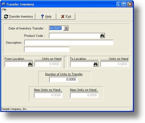Select the first Description text box
The width and height of the screenshot is (145, 123).
[x=69, y=42]
